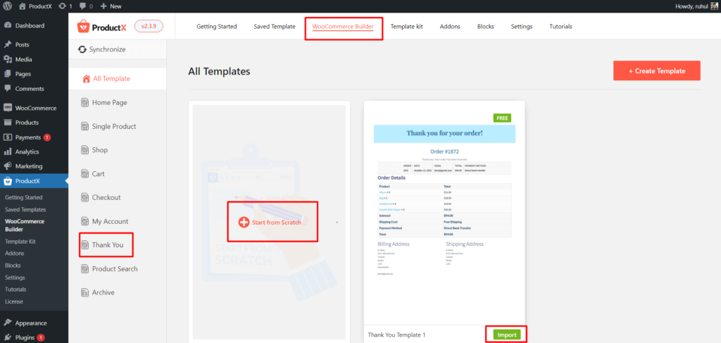
Task: Click the WordPress logo icon
Action: [x=7, y=6]
